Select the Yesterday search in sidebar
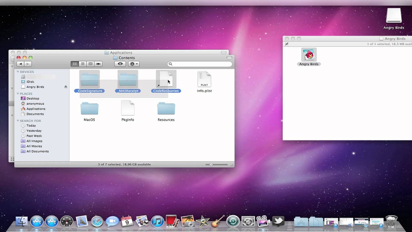 tap(34, 131)
